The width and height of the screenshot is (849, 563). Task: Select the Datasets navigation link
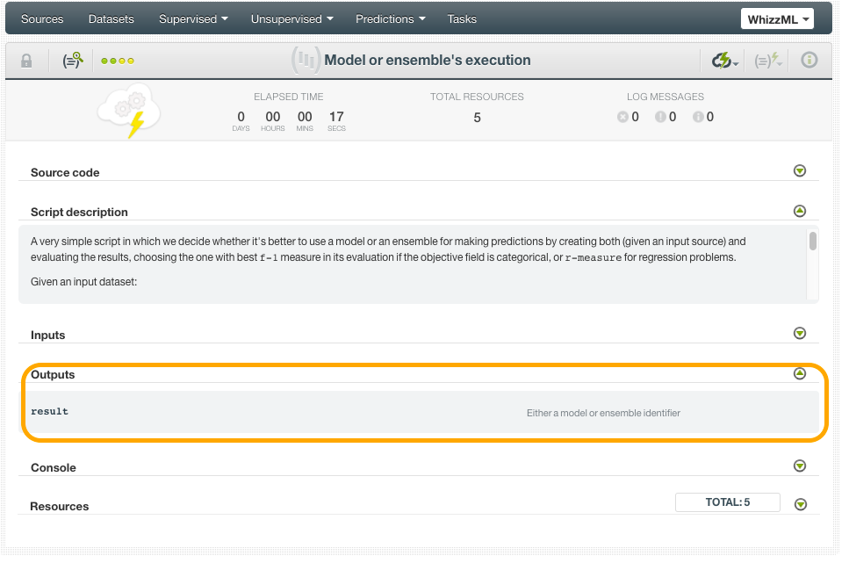(x=111, y=18)
